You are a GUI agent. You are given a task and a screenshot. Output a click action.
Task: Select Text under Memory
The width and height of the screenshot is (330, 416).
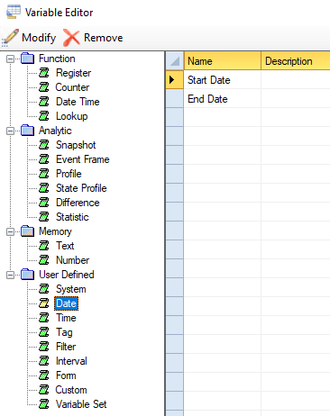pos(65,246)
